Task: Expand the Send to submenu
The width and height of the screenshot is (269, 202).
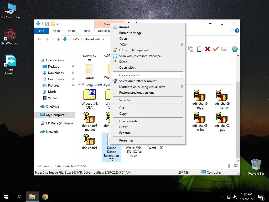Action: click(148, 100)
